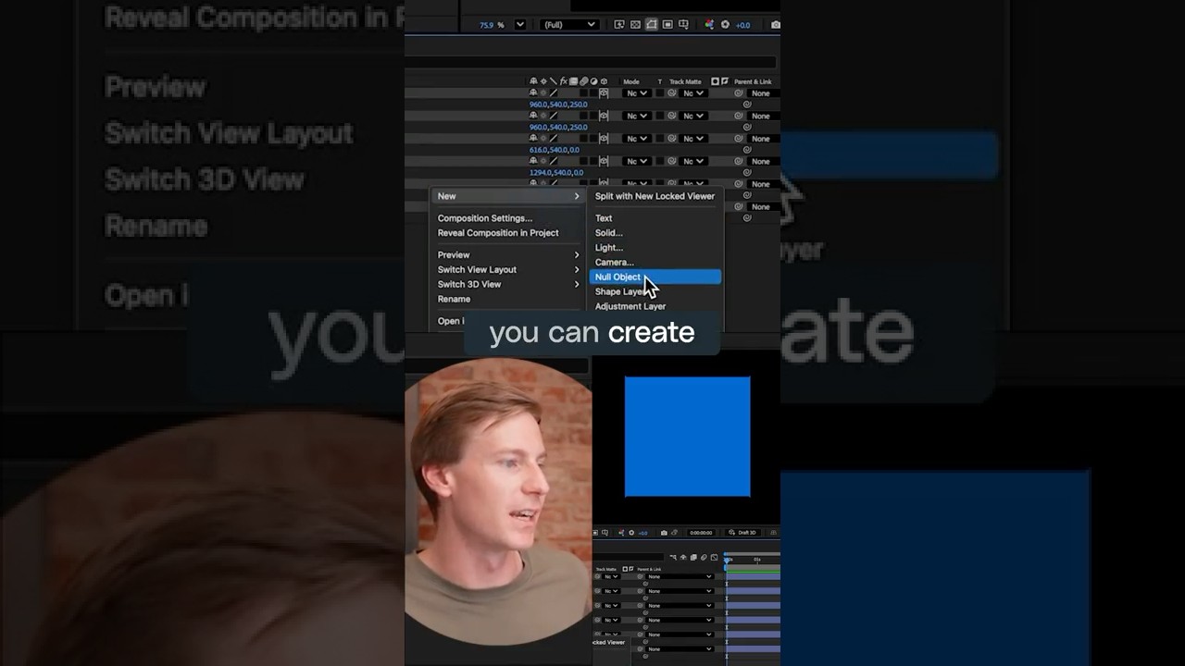Click the 3D layer cube column header icon
1185x666 pixels.
click(604, 81)
